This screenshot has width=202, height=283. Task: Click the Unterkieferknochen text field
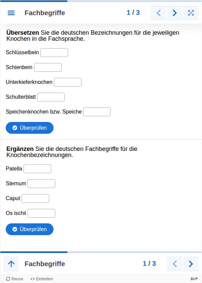[x=68, y=82]
